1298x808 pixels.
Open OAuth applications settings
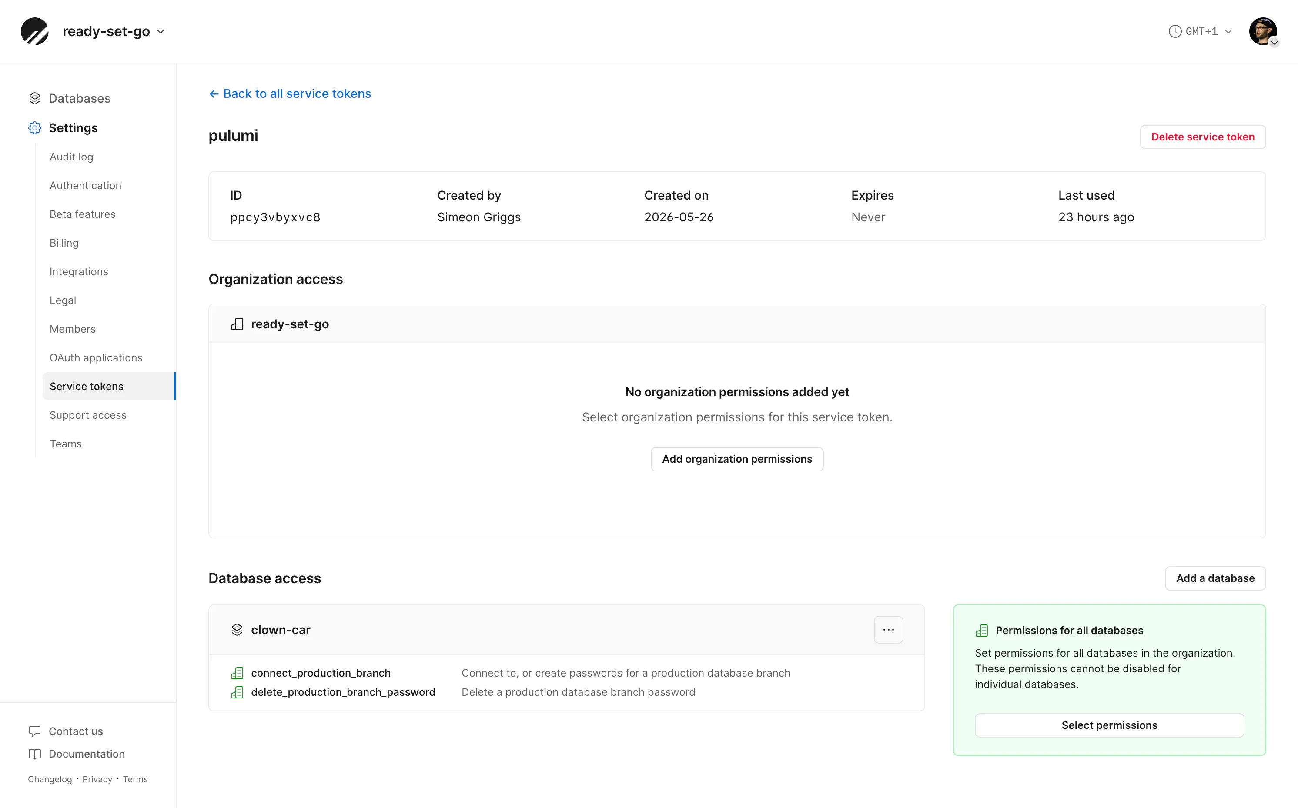96,358
